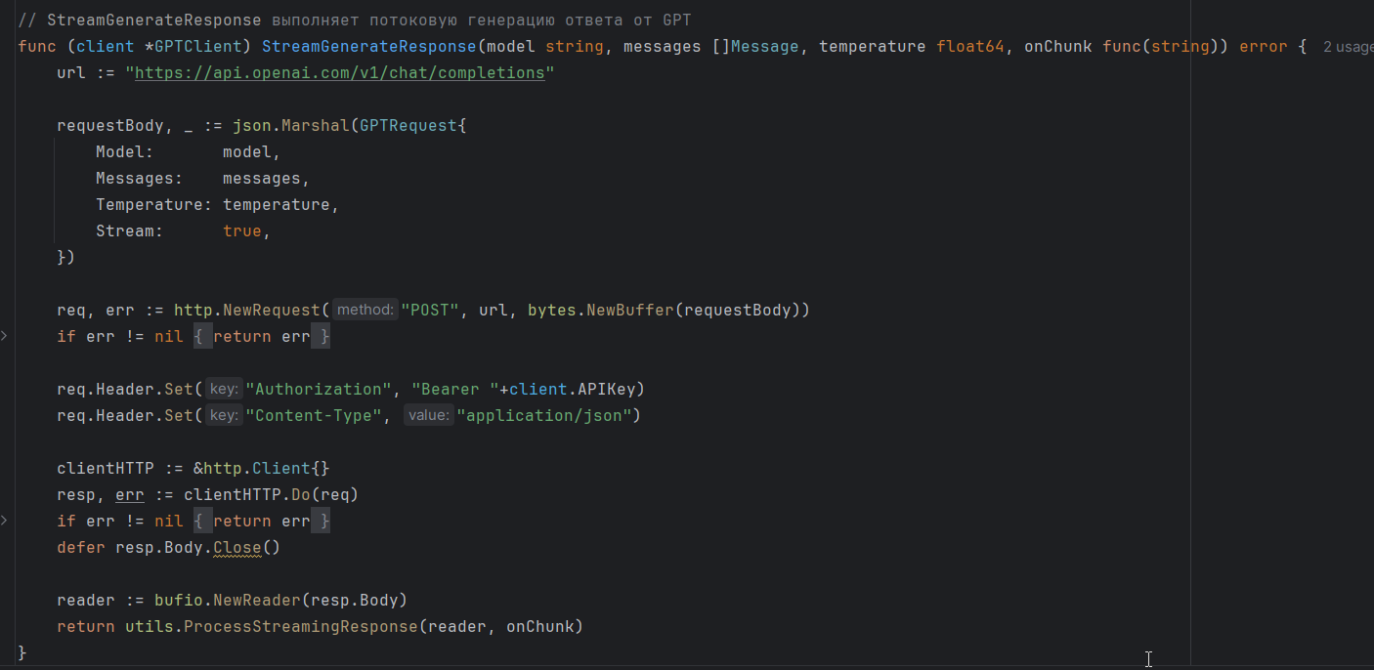Click the 'defer' keyword

(x=81, y=548)
